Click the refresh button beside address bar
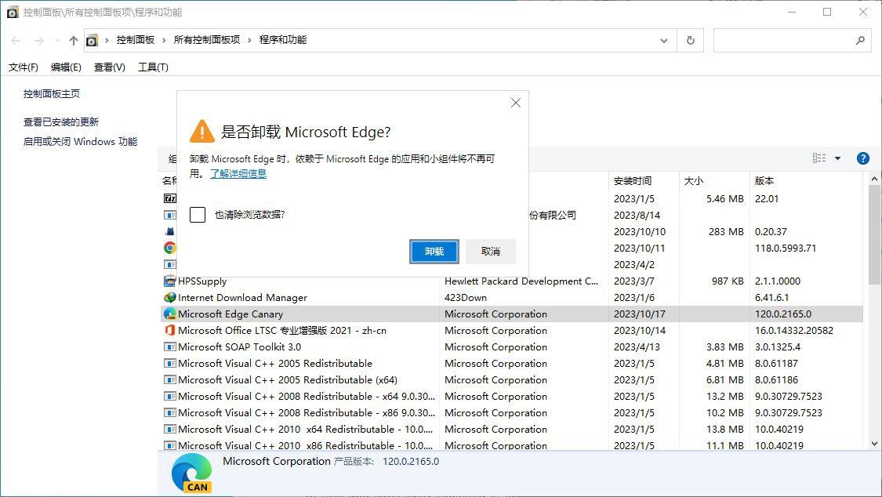 [691, 41]
